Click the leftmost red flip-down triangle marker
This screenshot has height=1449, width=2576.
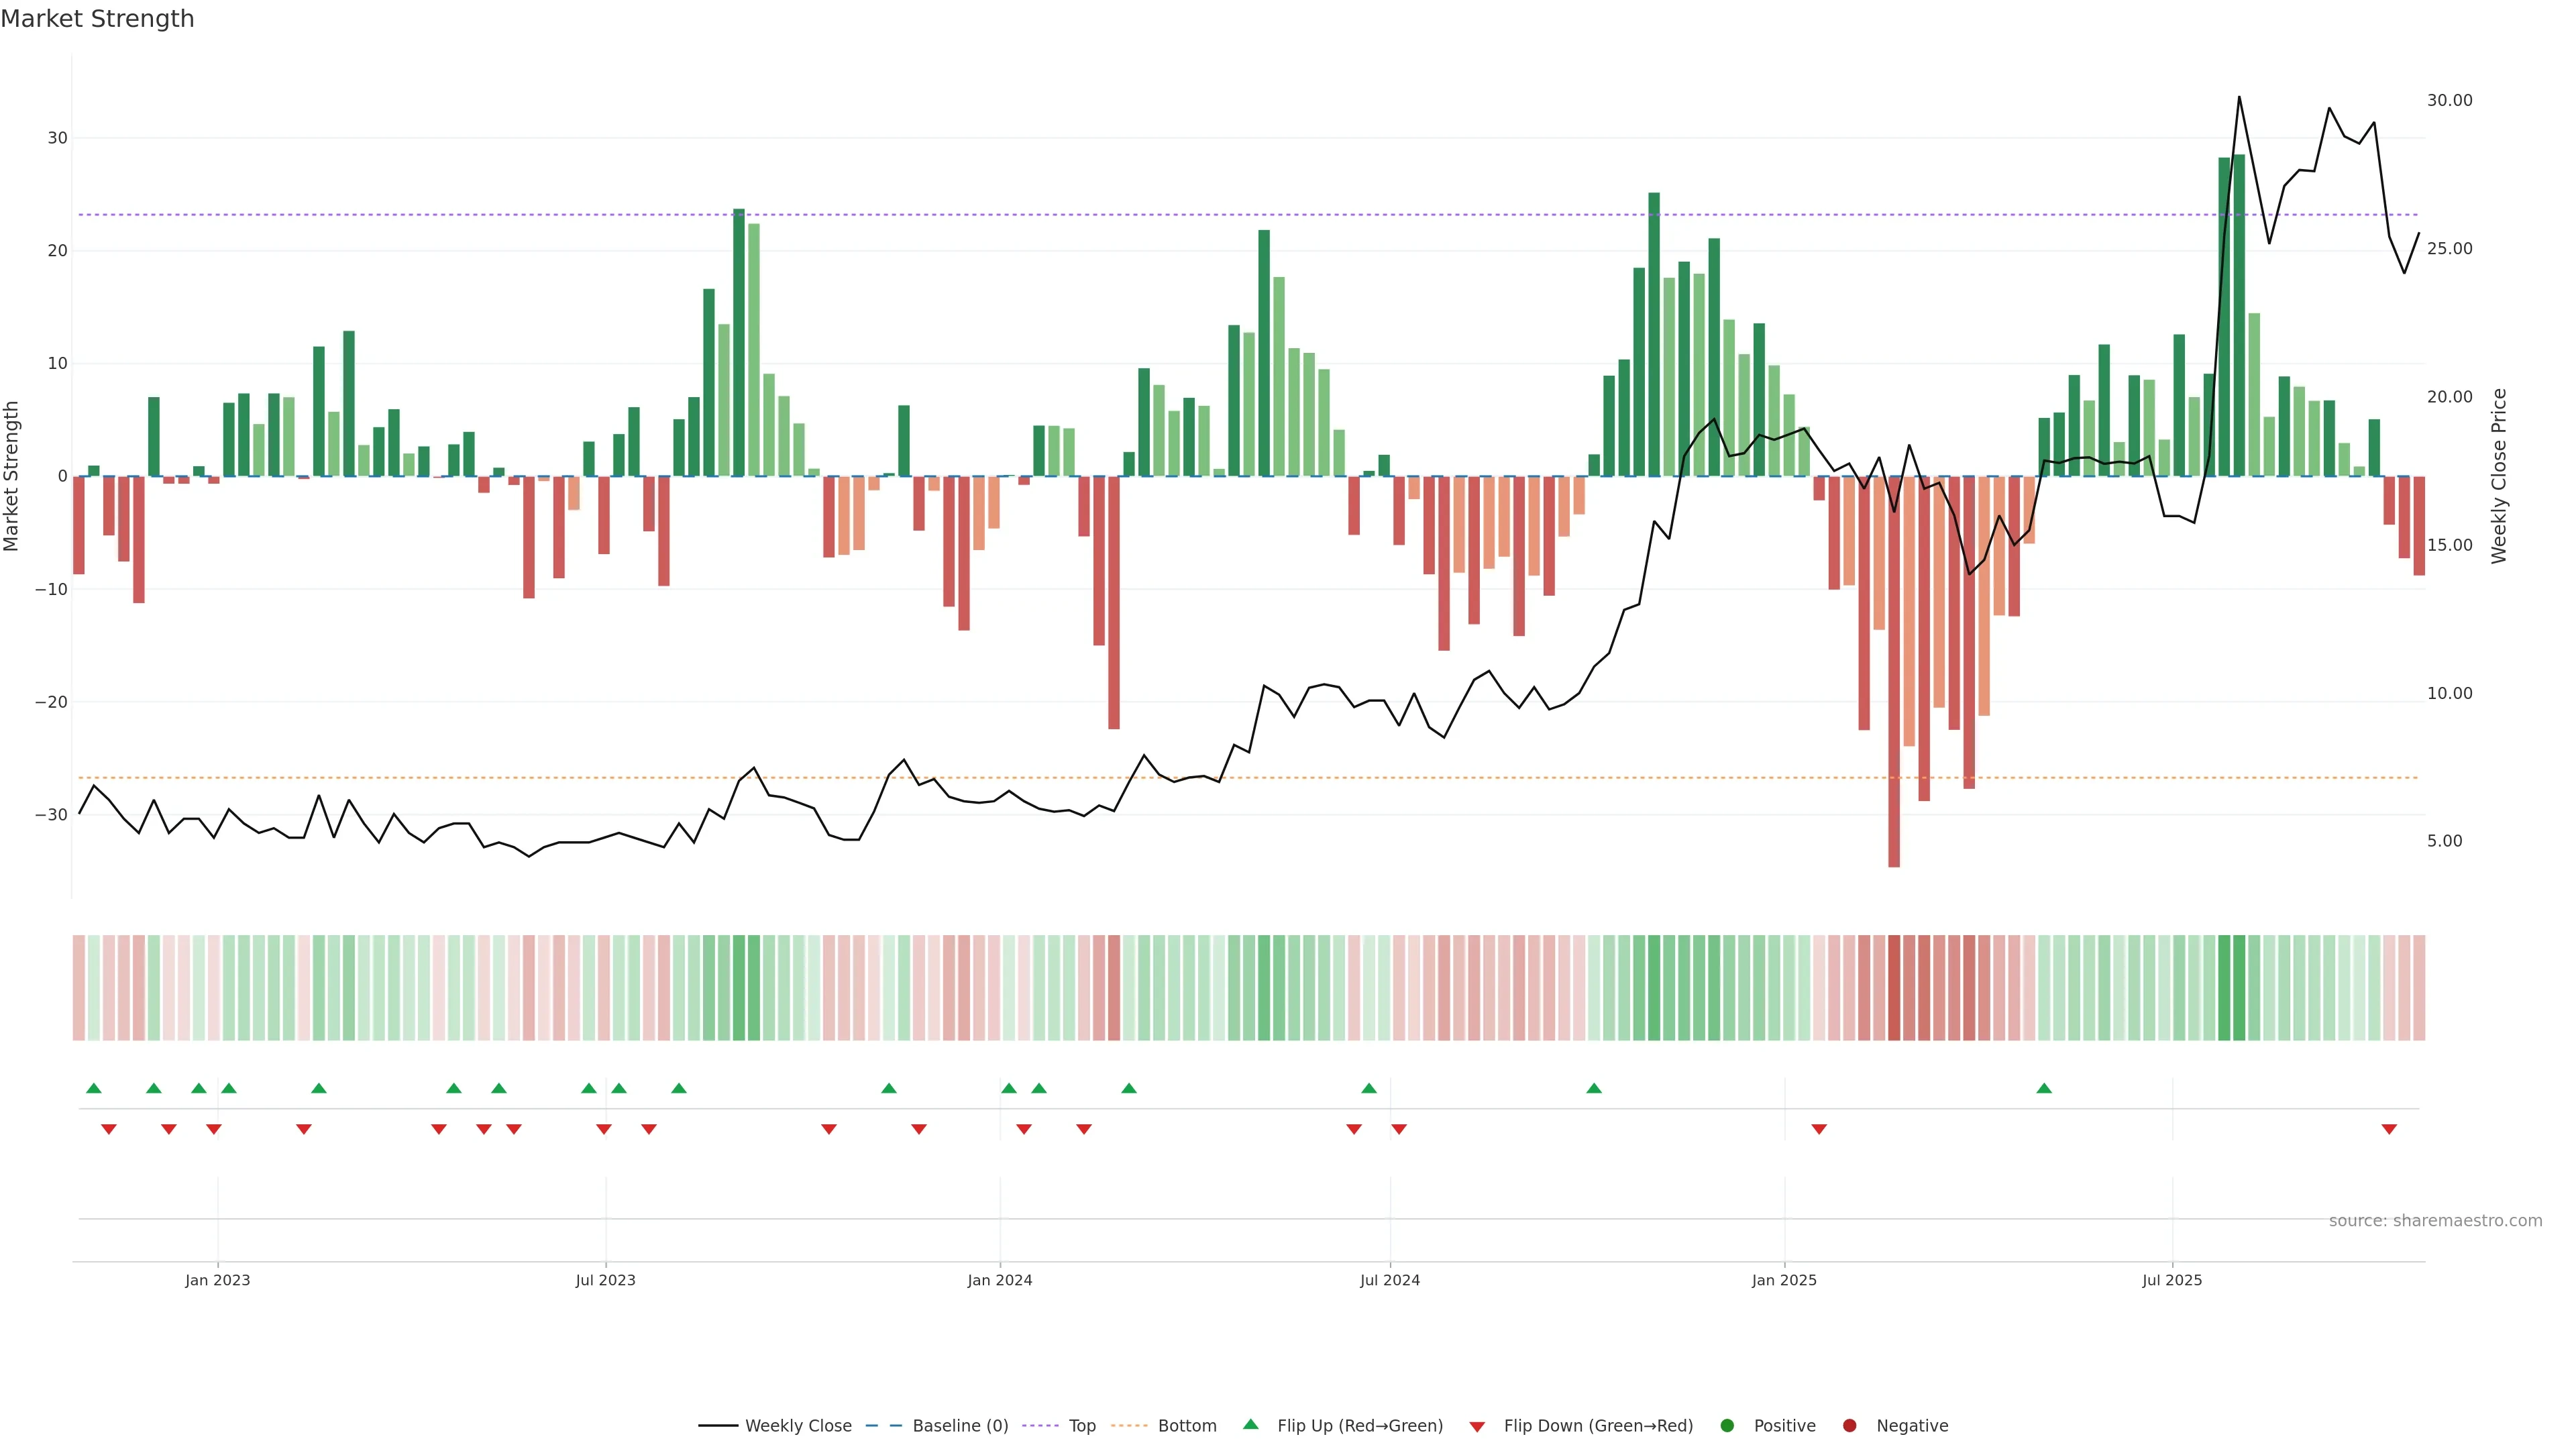(109, 1129)
